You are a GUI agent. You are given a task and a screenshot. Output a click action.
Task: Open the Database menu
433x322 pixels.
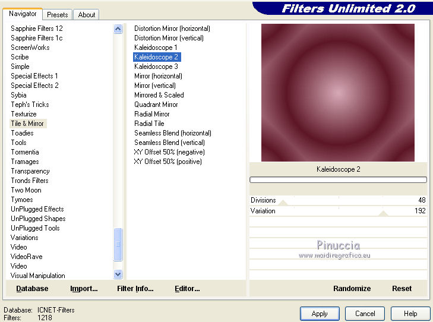click(32, 288)
